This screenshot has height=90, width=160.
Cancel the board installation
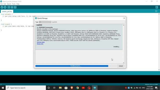tap(121, 66)
